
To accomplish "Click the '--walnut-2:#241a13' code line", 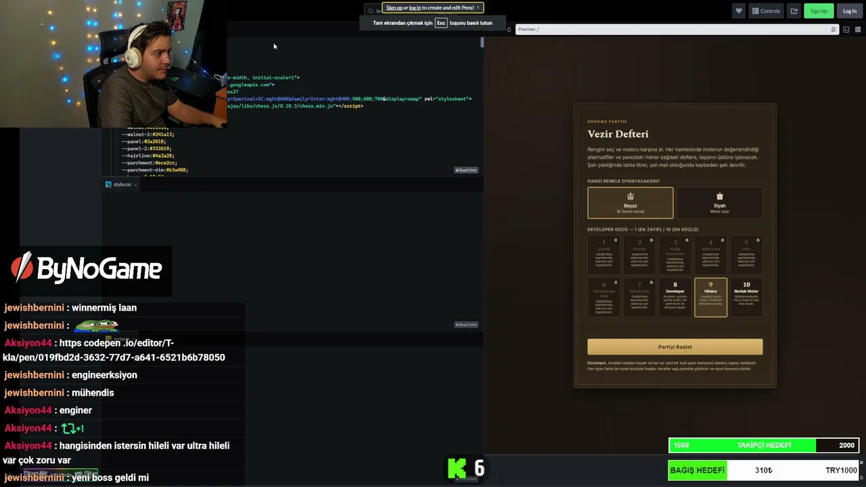I will coord(147,135).
